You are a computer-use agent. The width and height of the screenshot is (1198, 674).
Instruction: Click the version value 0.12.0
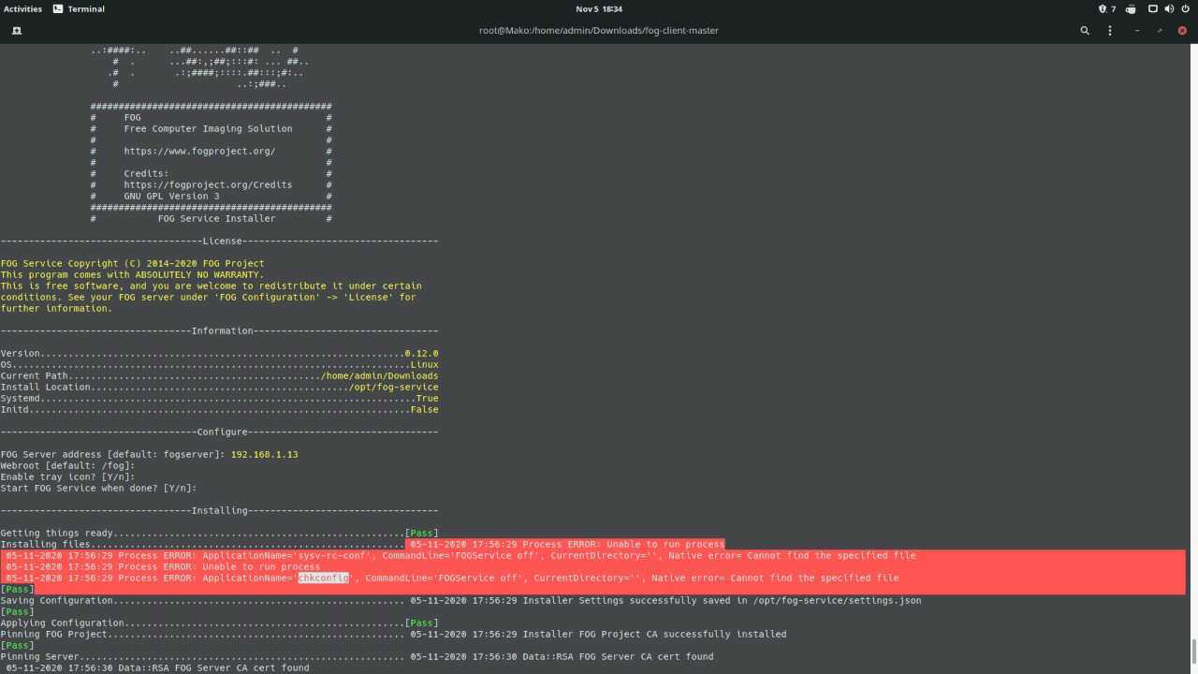pos(421,353)
